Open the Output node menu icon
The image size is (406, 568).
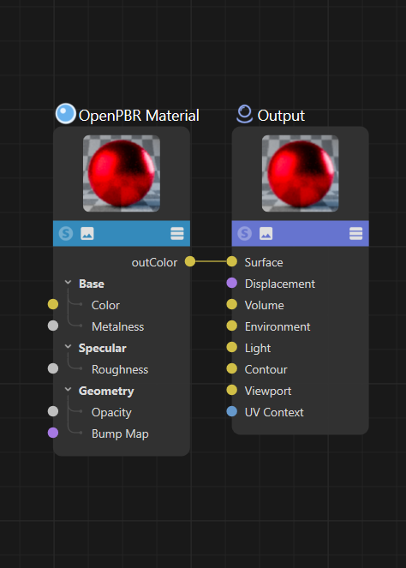click(x=356, y=234)
